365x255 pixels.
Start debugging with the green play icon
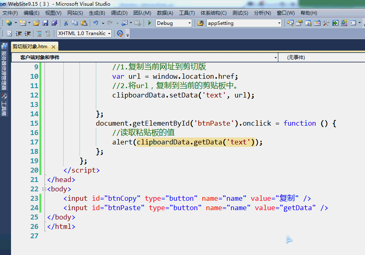tap(150, 23)
